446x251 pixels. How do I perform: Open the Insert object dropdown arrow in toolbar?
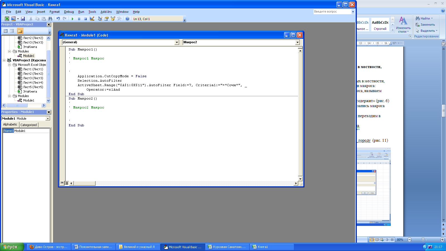tap(18, 19)
